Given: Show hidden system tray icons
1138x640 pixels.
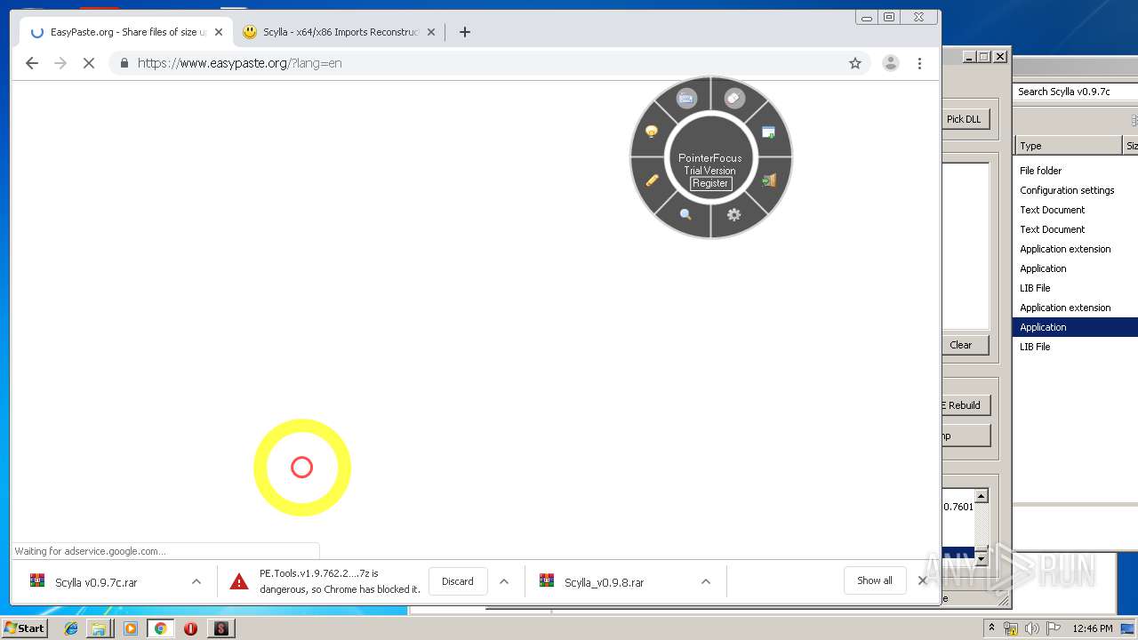Looking at the screenshot, I should (x=992, y=628).
